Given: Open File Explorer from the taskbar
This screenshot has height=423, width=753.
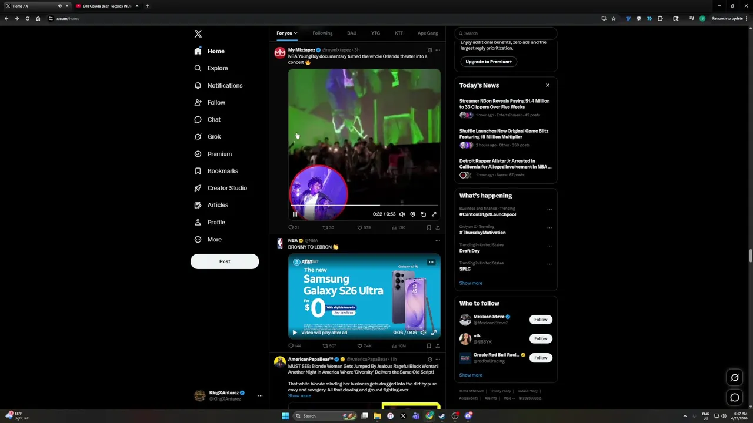Looking at the screenshot, I should tap(377, 416).
